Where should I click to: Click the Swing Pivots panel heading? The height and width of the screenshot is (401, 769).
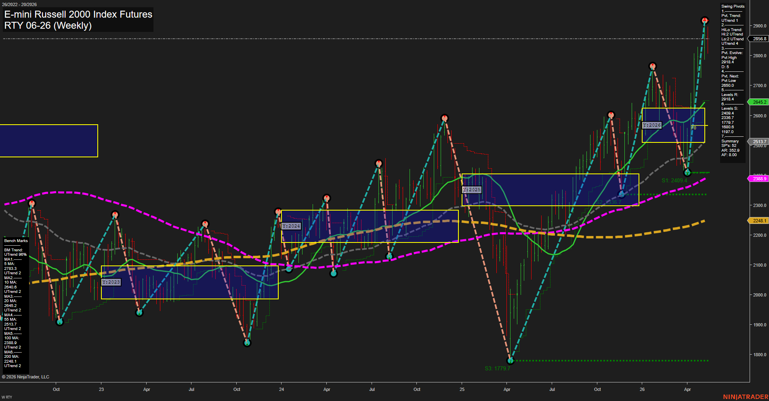tap(733, 6)
